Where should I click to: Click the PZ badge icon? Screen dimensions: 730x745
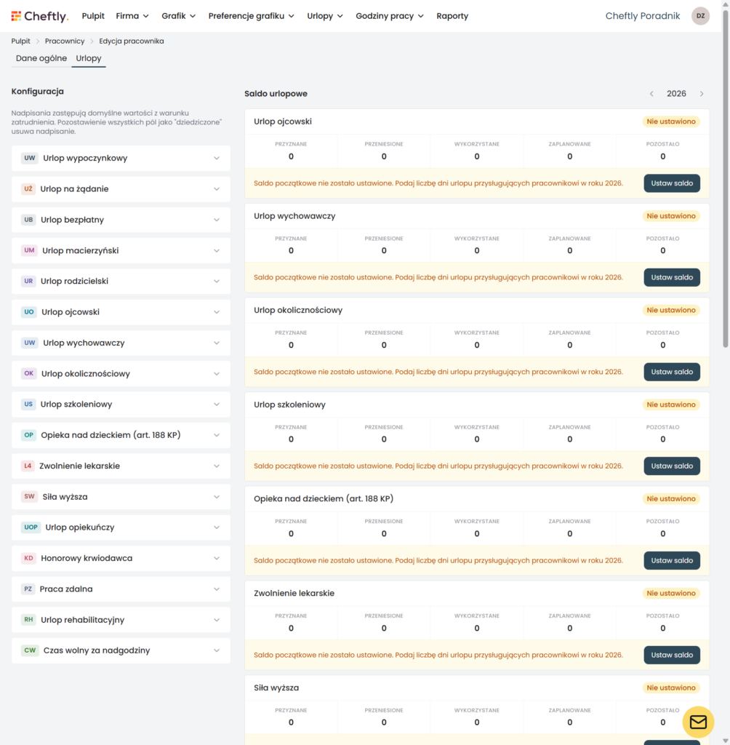(x=28, y=589)
